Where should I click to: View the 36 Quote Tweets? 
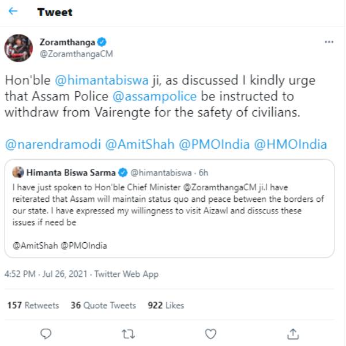pyautogui.click(x=103, y=305)
